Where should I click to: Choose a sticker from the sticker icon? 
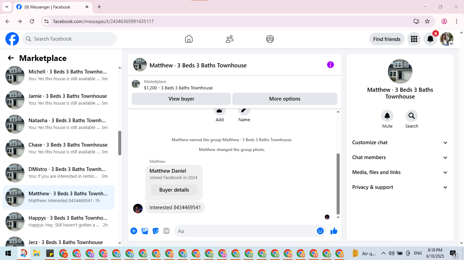(156, 231)
